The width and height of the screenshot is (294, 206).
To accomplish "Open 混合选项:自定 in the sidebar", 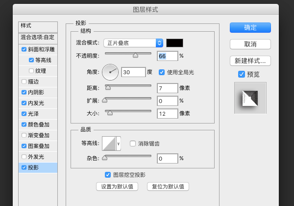I will [37, 37].
